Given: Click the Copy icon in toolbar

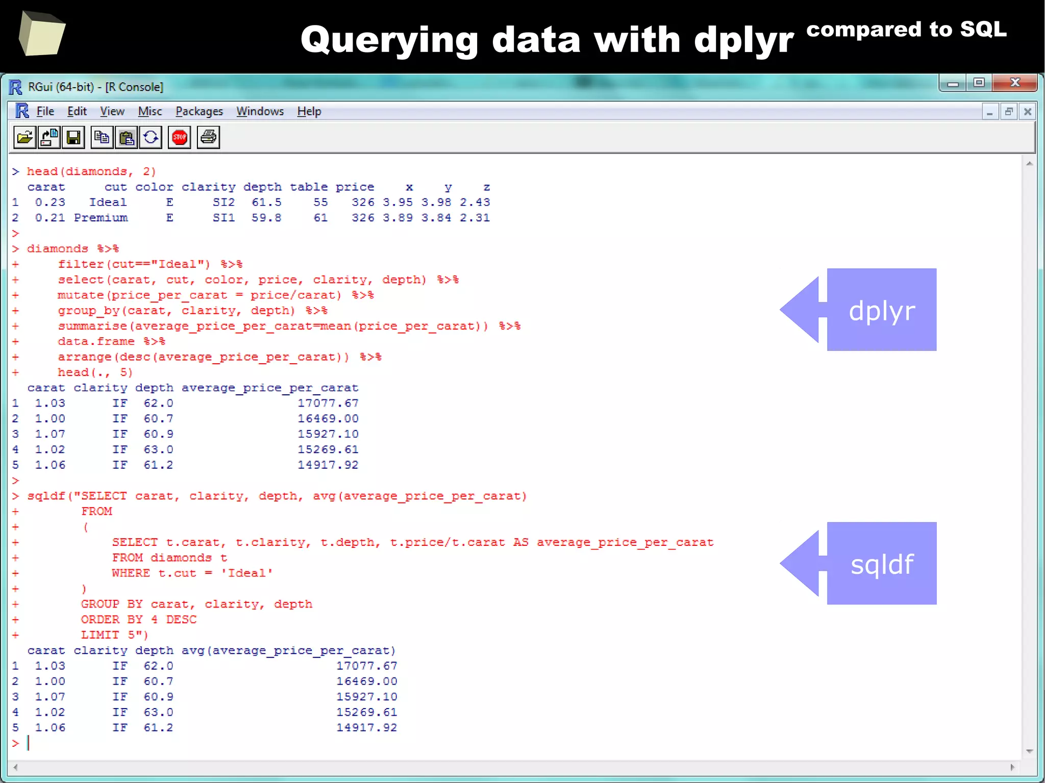Looking at the screenshot, I should (102, 137).
